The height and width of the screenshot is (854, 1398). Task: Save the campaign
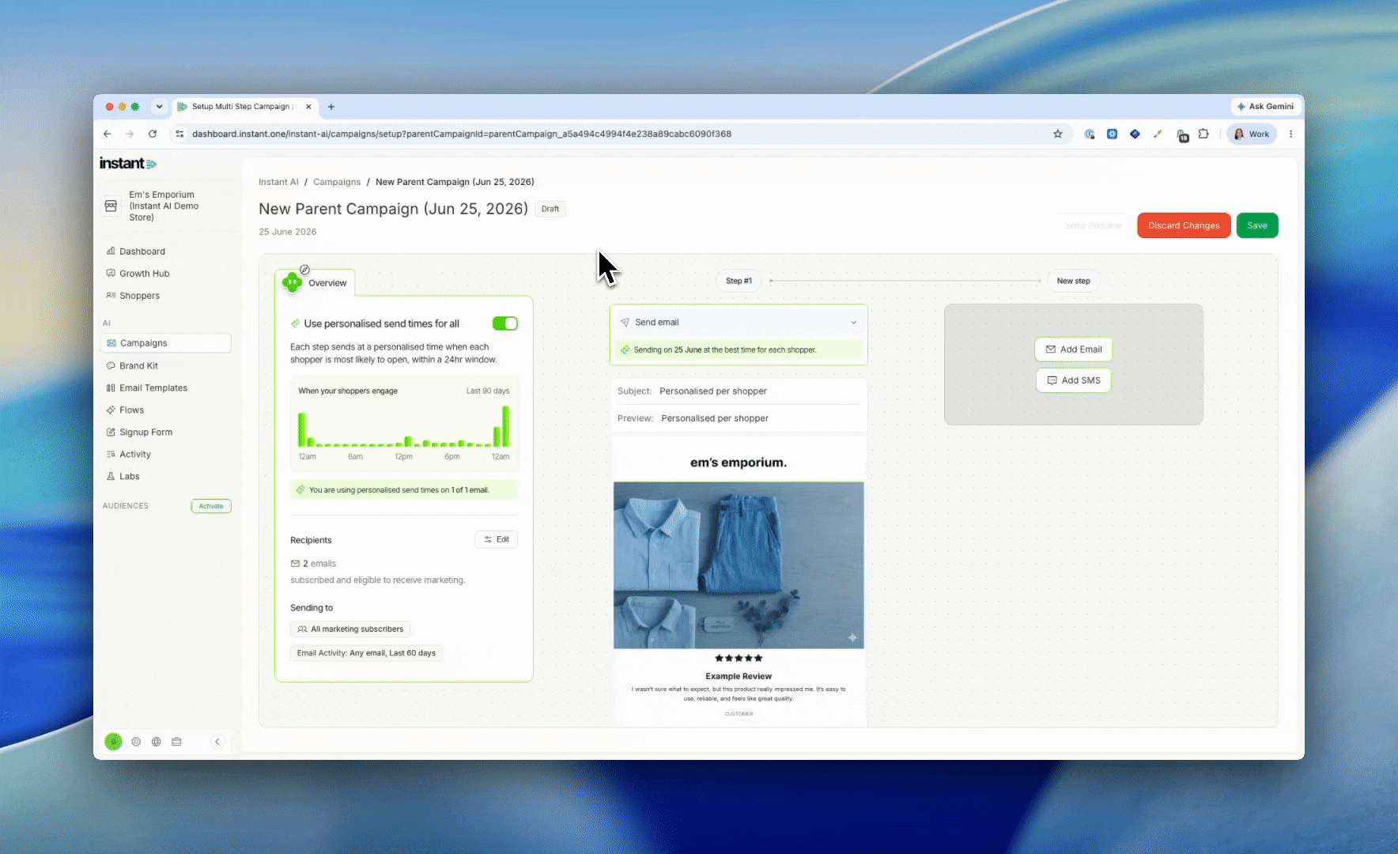1257,225
